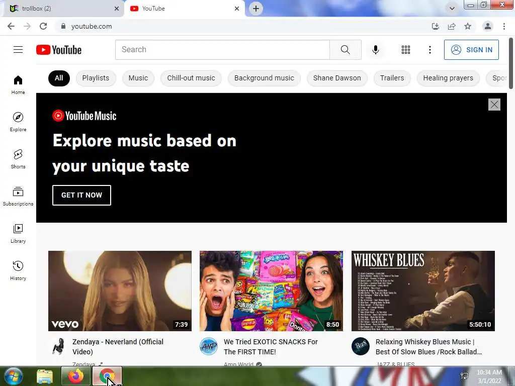Click the share page icon
Viewport: 515px width, 386px height.
coord(452,26)
